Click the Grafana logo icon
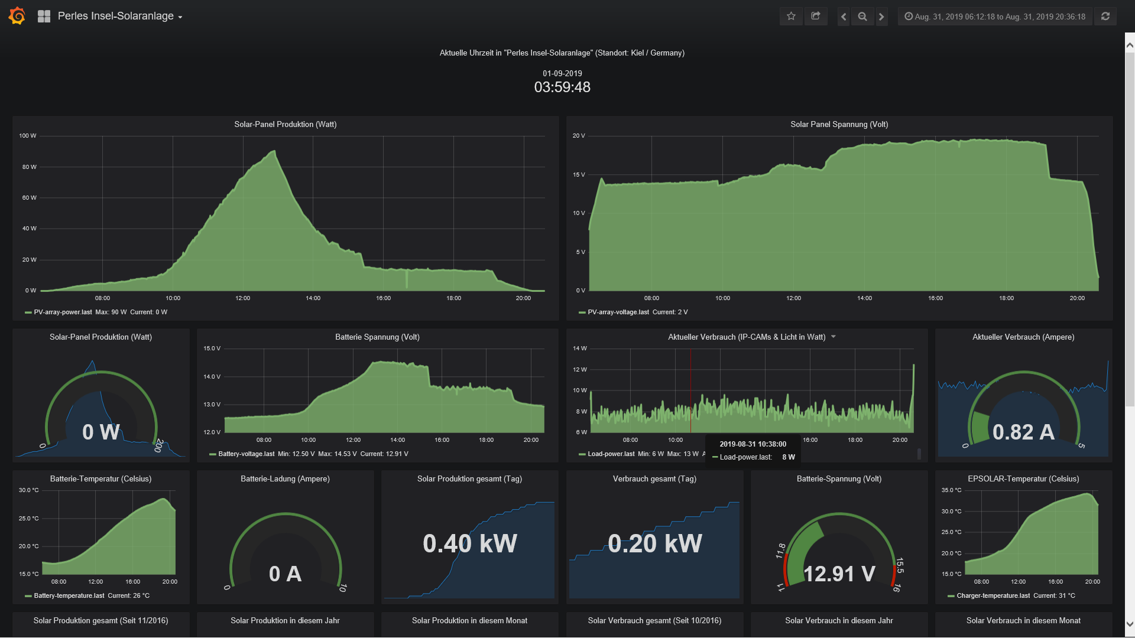1135x638 pixels. [x=17, y=16]
